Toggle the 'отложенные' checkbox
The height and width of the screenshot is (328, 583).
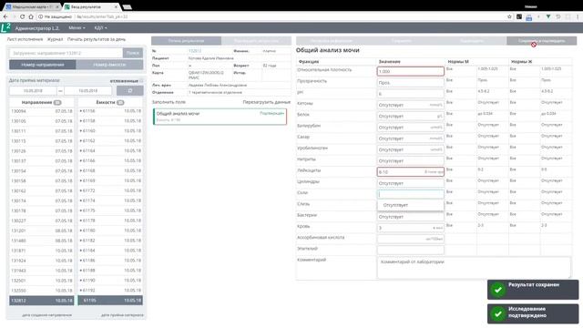coord(141,81)
